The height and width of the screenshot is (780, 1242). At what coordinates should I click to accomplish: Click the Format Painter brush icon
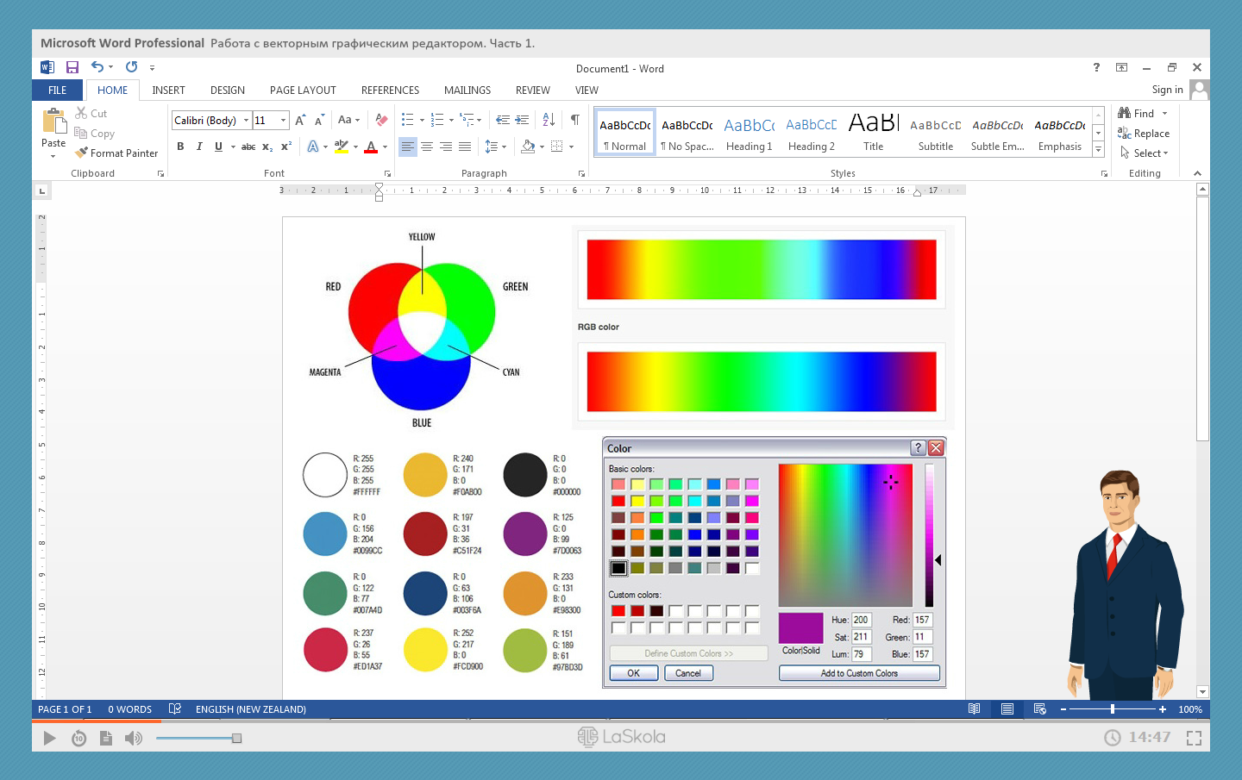(81, 153)
